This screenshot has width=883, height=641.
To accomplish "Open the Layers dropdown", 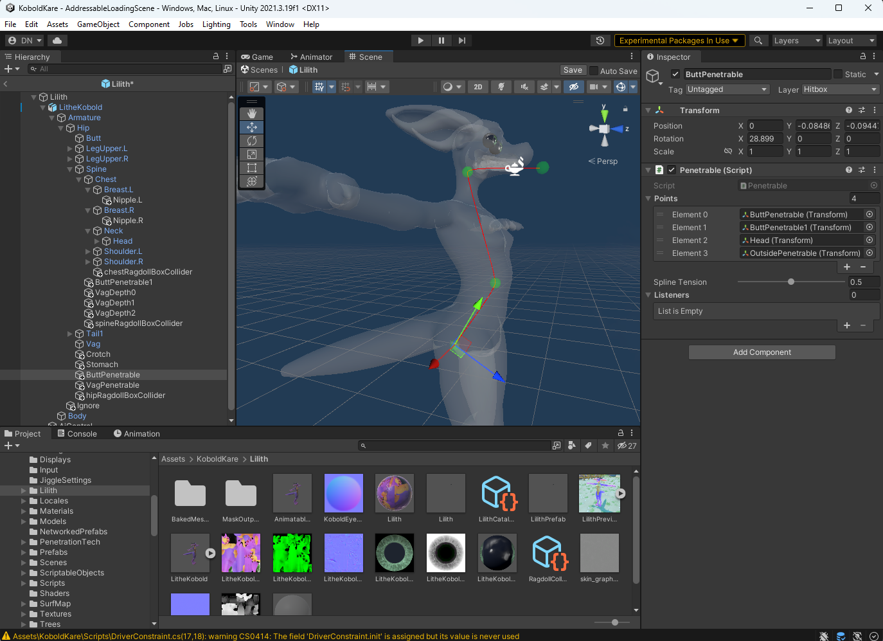I will 797,41.
